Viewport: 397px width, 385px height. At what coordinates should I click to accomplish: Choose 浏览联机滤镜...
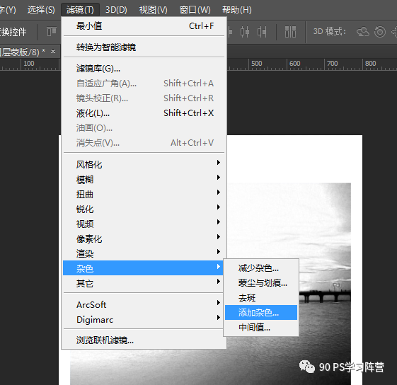(x=144, y=340)
